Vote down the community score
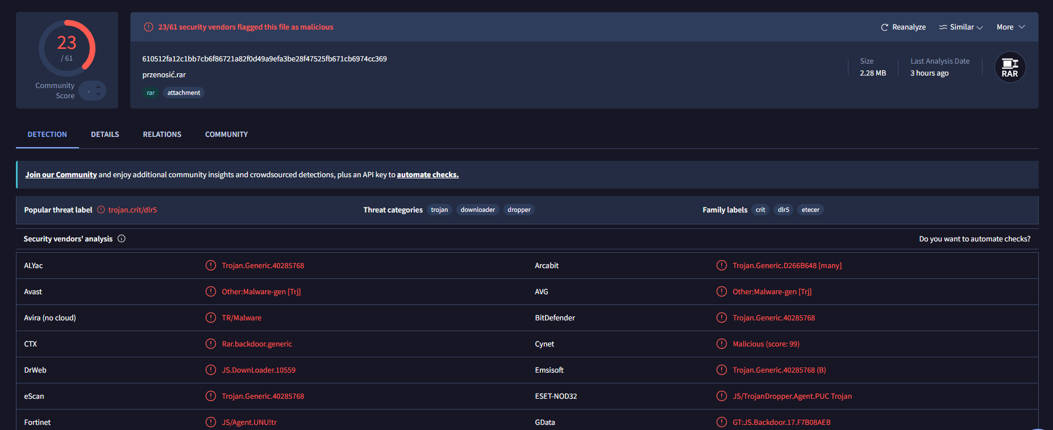 pos(98,94)
